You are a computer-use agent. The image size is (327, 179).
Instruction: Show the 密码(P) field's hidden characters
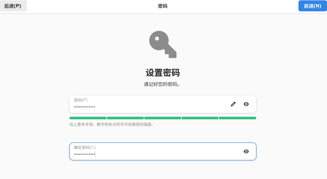point(246,104)
